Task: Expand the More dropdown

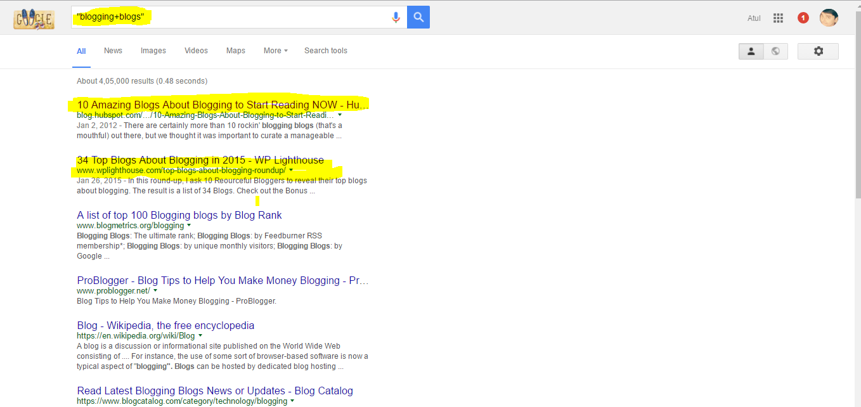Action: (x=276, y=51)
